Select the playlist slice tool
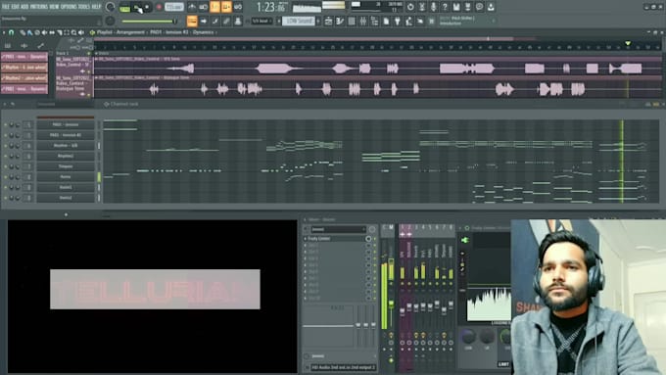 click(x=60, y=32)
